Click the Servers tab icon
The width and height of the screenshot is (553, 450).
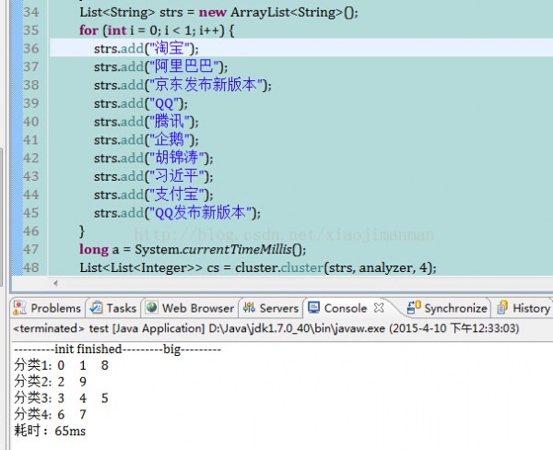(249, 307)
